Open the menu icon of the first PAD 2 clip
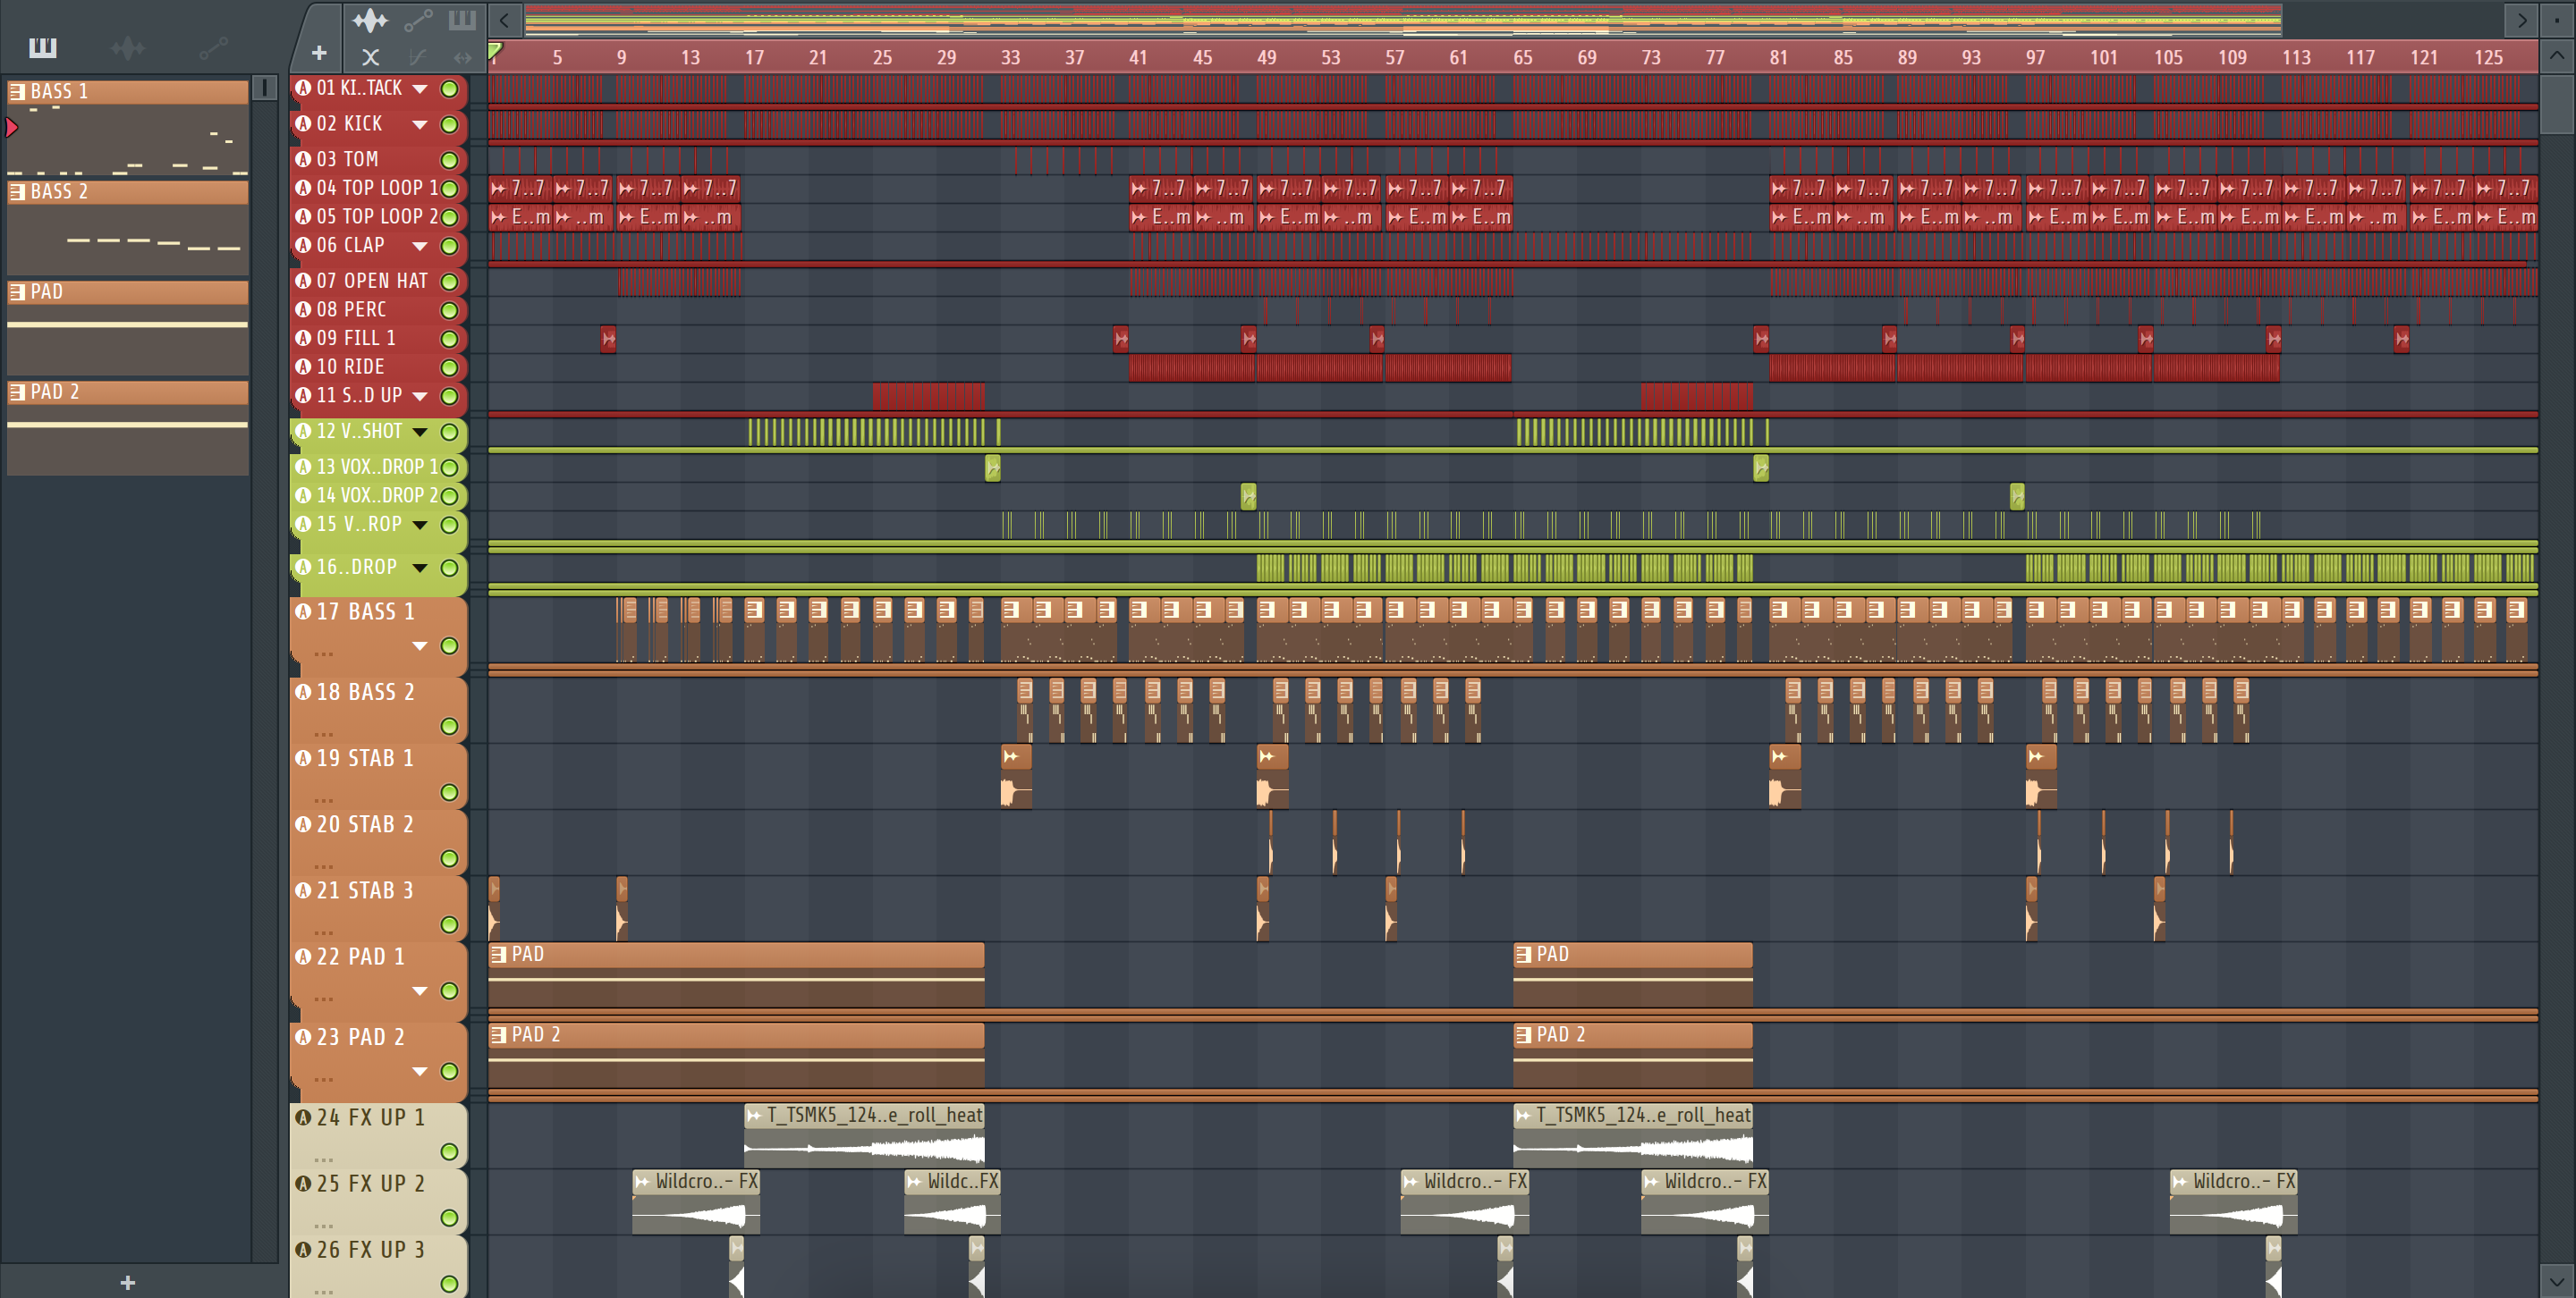Screen dimensions: 2576x1298 [x=498, y=1034]
